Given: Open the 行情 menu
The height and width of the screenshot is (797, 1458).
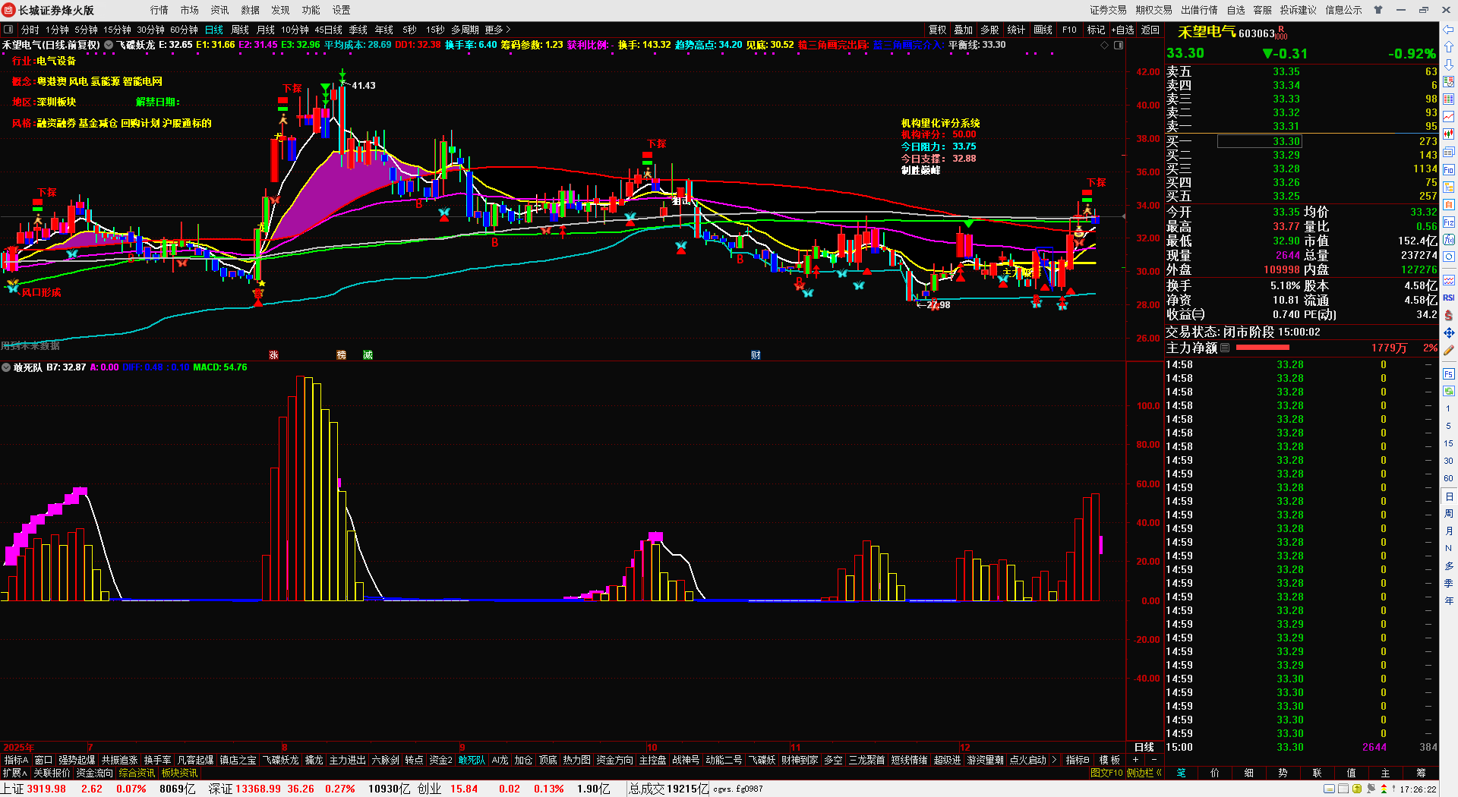Looking at the screenshot, I should pyautogui.click(x=159, y=10).
